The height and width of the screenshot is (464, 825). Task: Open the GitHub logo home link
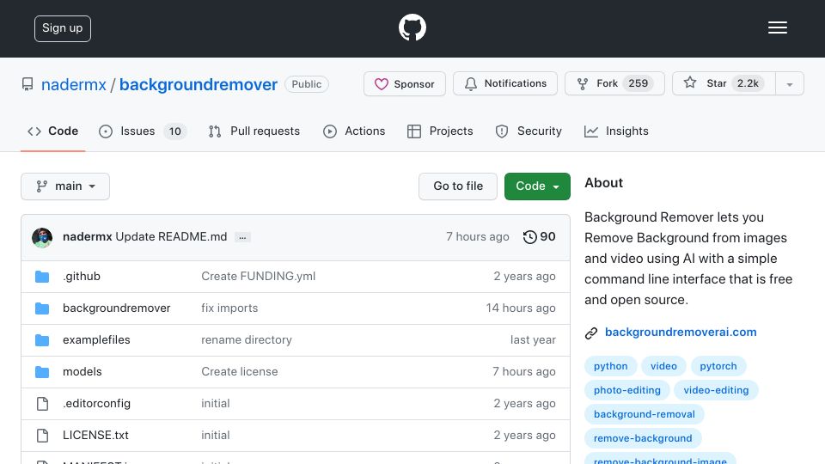tap(412, 27)
